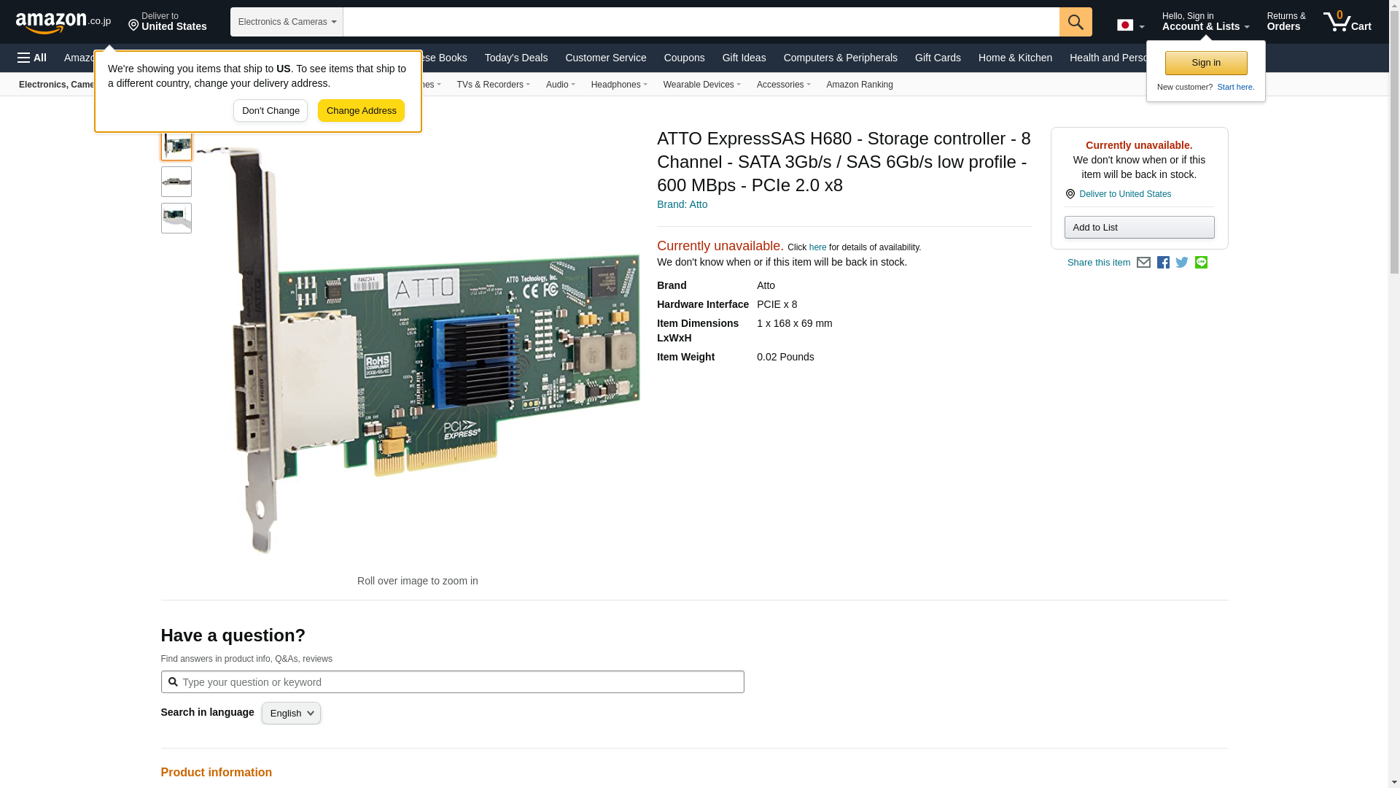Click the Amazon.co.jp logo

[63, 22]
